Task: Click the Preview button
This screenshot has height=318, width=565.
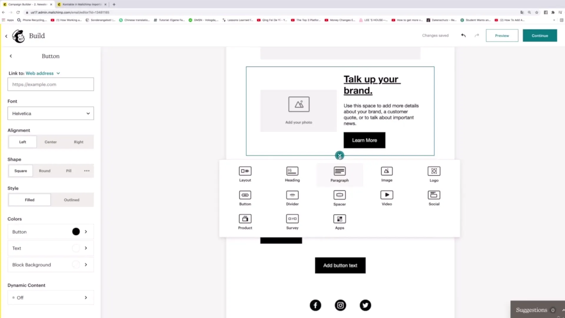Action: (x=502, y=36)
